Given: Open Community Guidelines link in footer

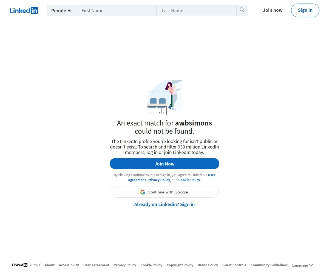Looking at the screenshot, I should point(269,265).
